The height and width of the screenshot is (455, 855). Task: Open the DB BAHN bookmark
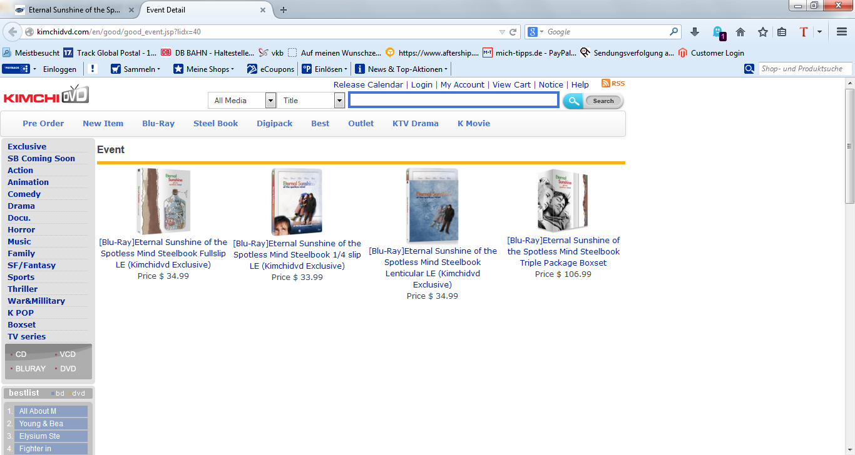[208, 53]
